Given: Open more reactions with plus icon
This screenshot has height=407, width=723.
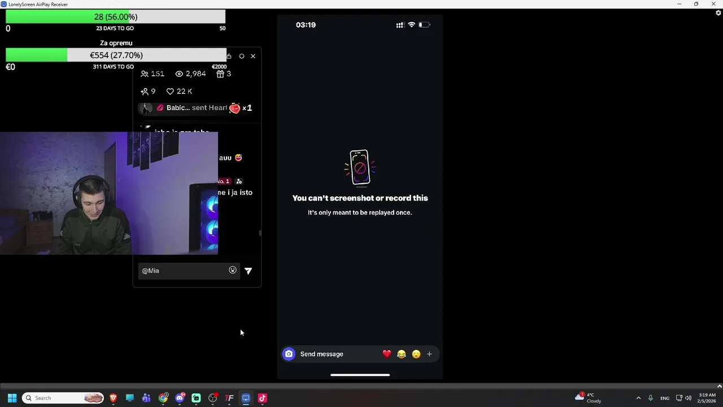Looking at the screenshot, I should 429,354.
